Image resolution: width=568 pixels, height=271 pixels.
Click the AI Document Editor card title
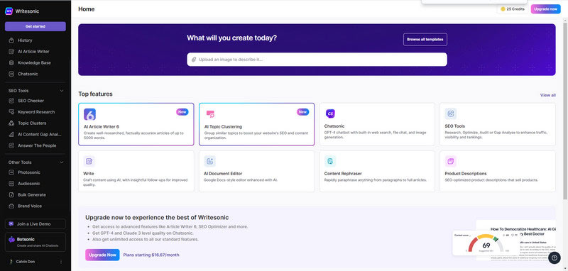[223, 174]
